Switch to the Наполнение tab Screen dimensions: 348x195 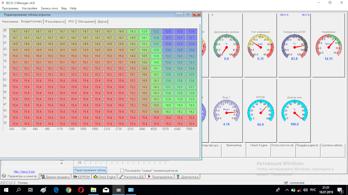[10, 22]
